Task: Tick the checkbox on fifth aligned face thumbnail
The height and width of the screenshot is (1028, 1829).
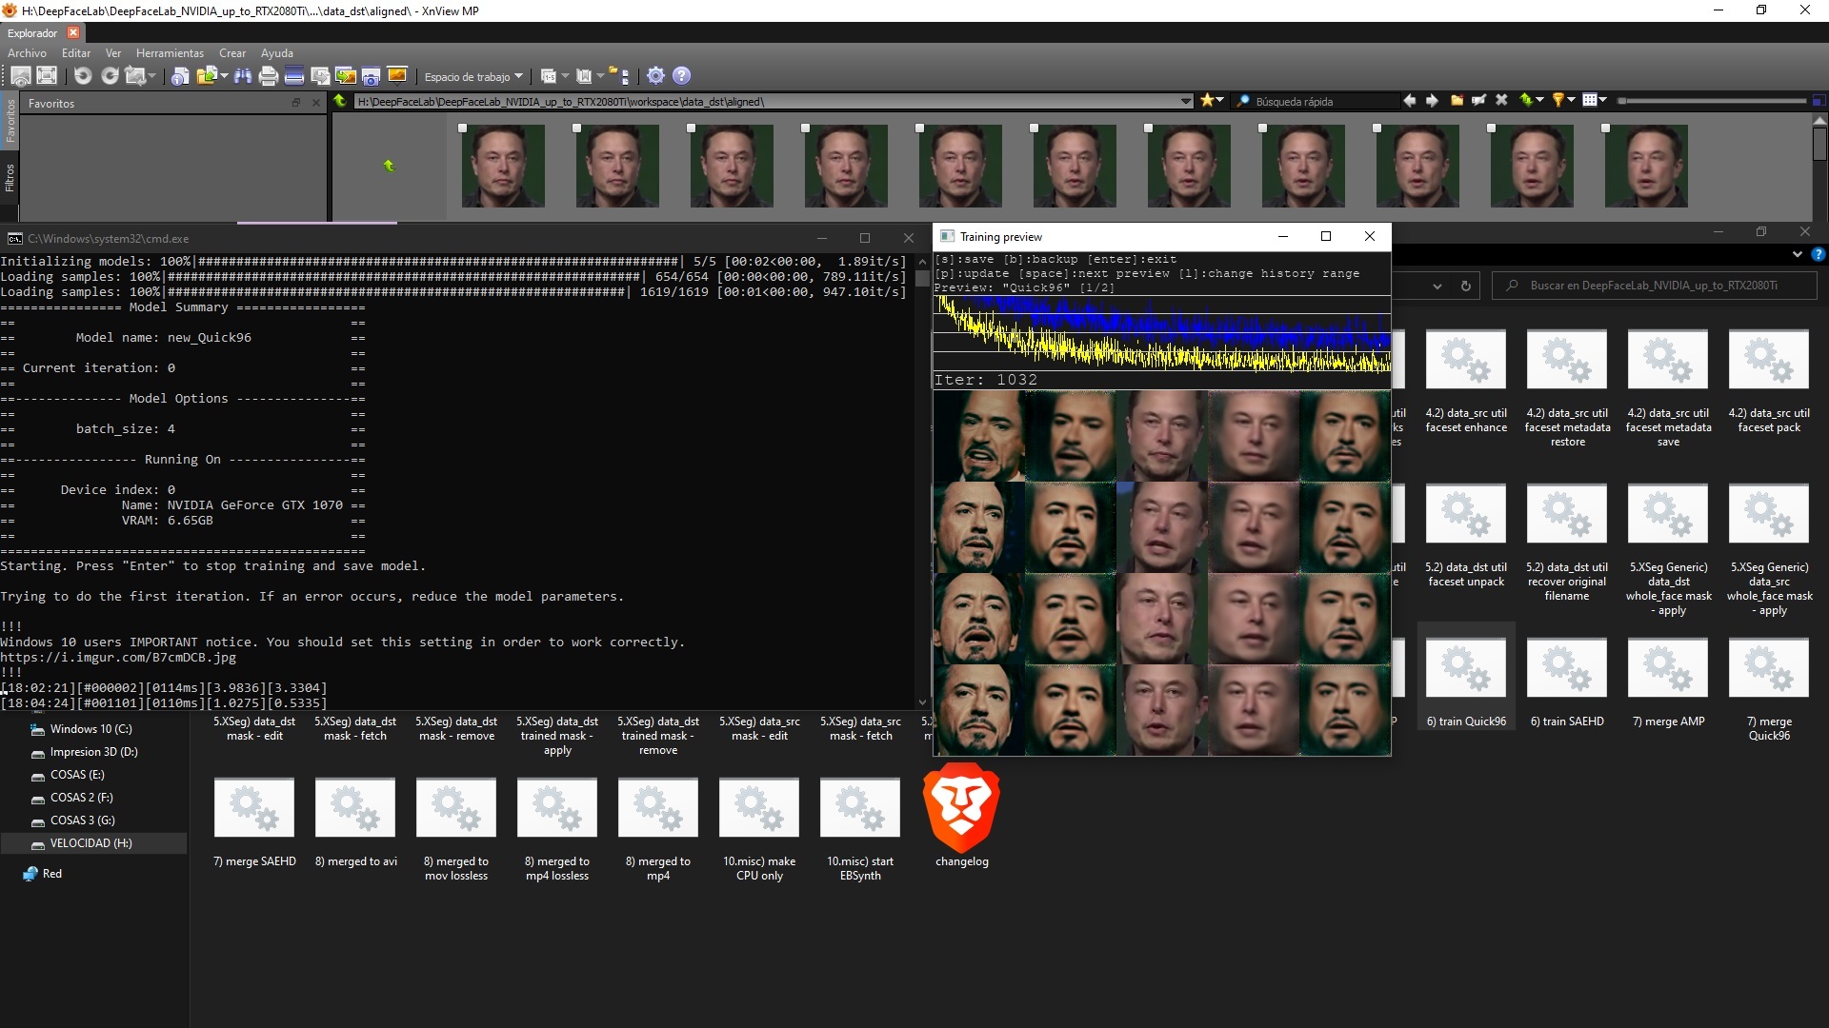Action: 919,128
